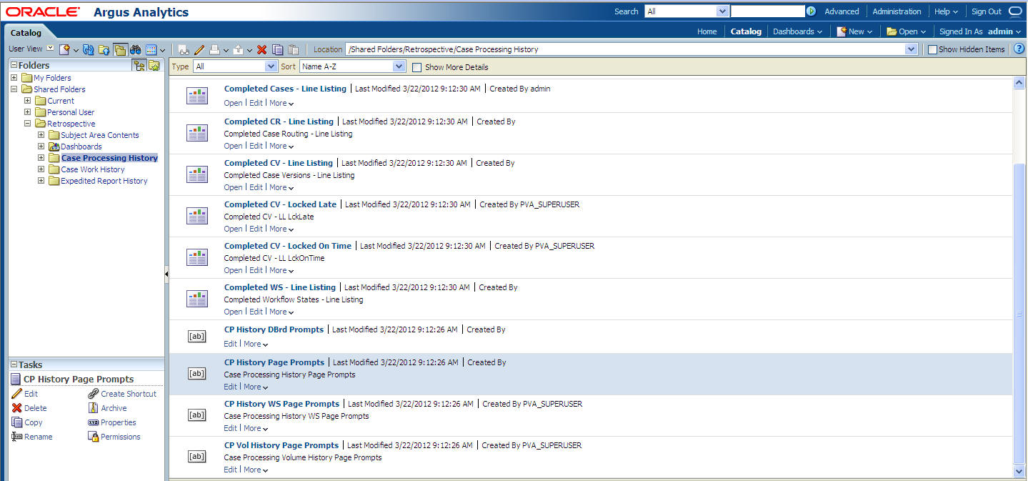
Task: Open the Search scope All dropdown
Action: pyautogui.click(x=687, y=11)
